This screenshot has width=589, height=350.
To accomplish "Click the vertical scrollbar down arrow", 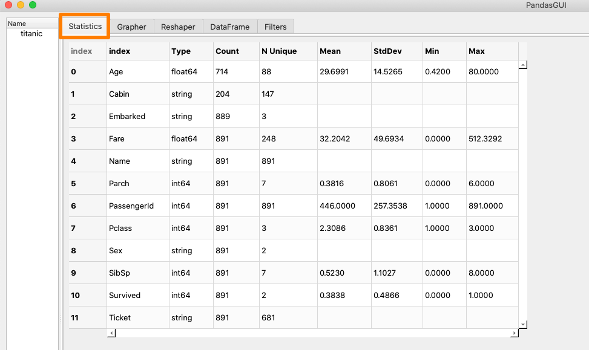I will point(523,325).
